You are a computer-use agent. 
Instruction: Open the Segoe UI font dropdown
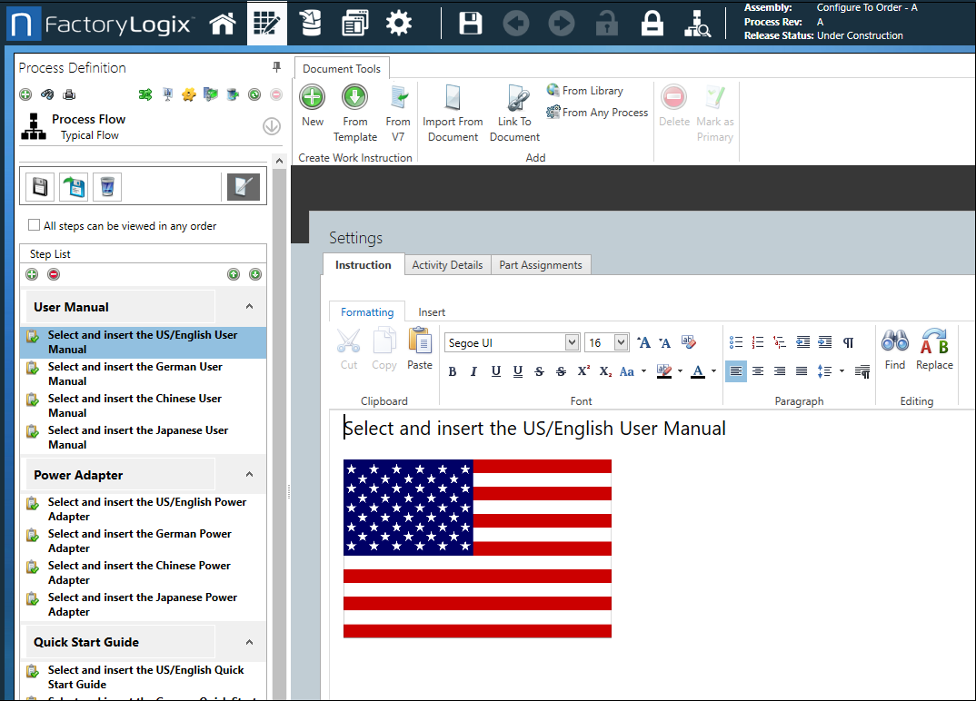click(x=572, y=342)
